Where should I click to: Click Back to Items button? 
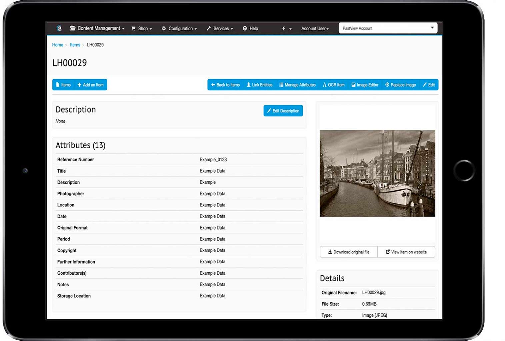click(x=225, y=85)
